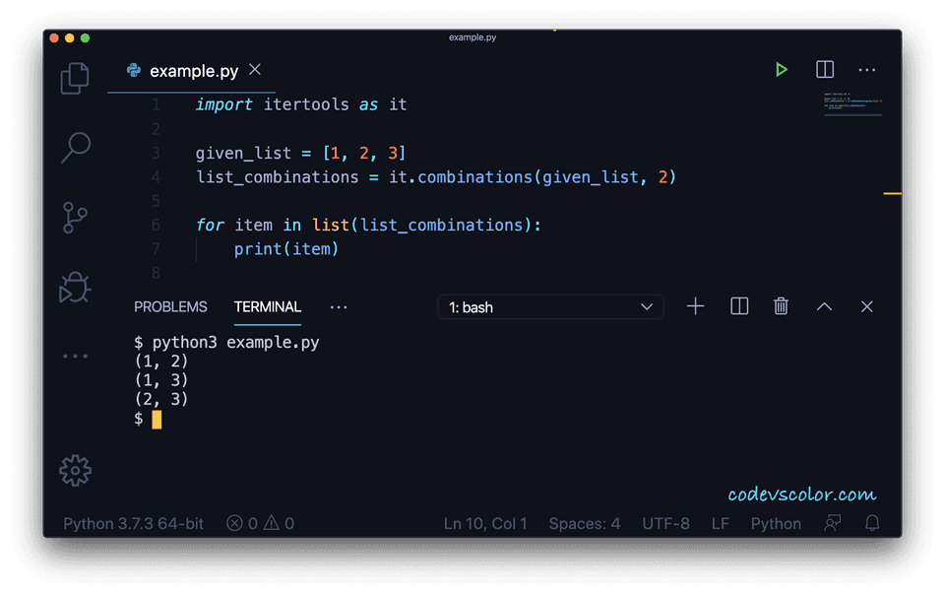This screenshot has height=595, width=945.
Task: Click the Settings gear icon
Action: 75,471
